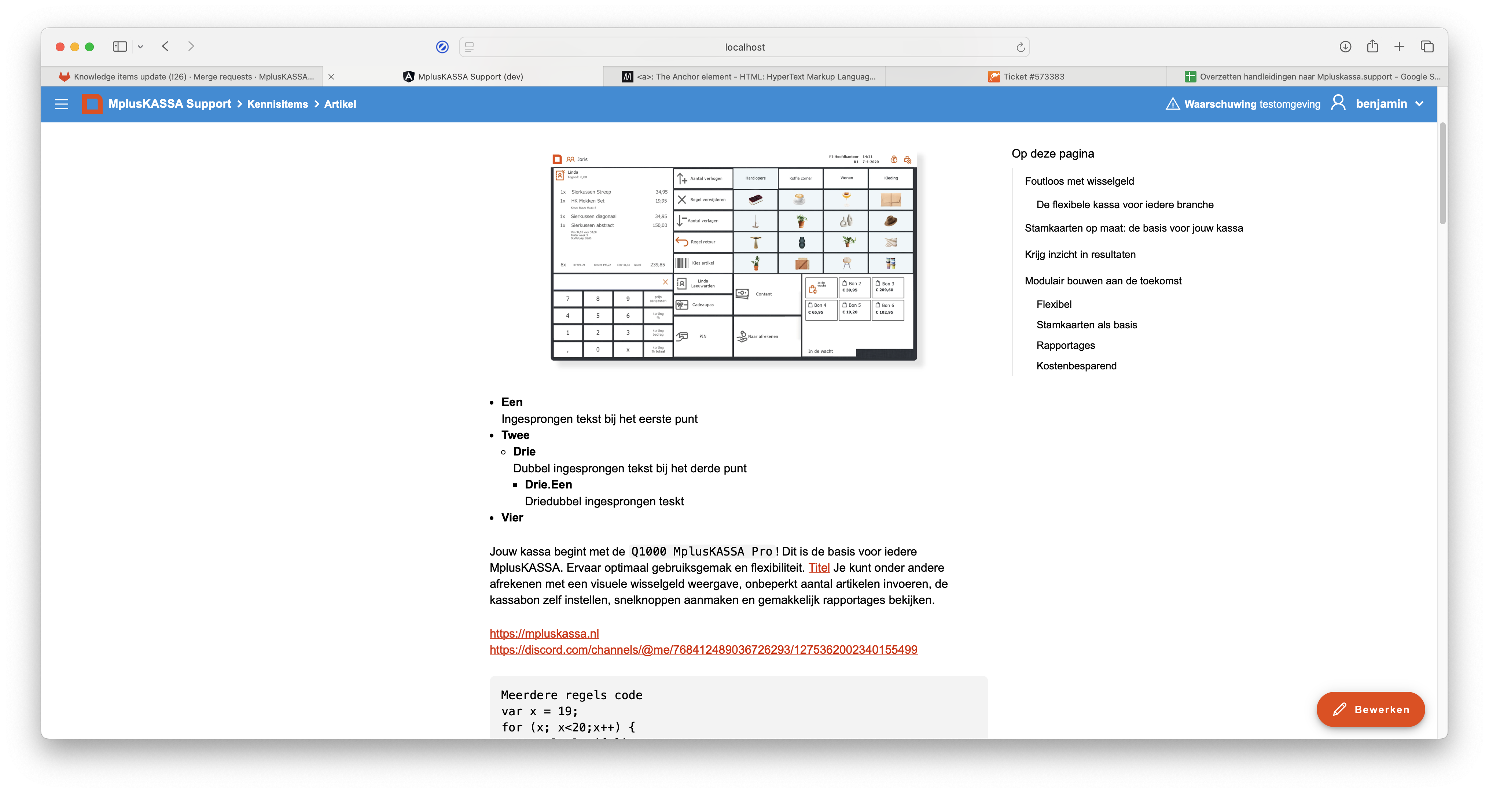This screenshot has height=793, width=1489.
Task: Jump to Modulair bouwen aan de toekomst
Action: point(1103,281)
